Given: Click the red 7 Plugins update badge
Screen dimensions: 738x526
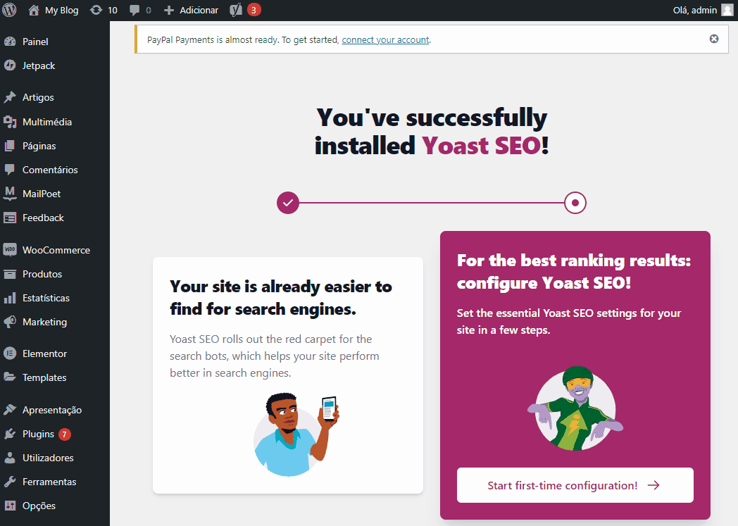Looking at the screenshot, I should (65, 434).
